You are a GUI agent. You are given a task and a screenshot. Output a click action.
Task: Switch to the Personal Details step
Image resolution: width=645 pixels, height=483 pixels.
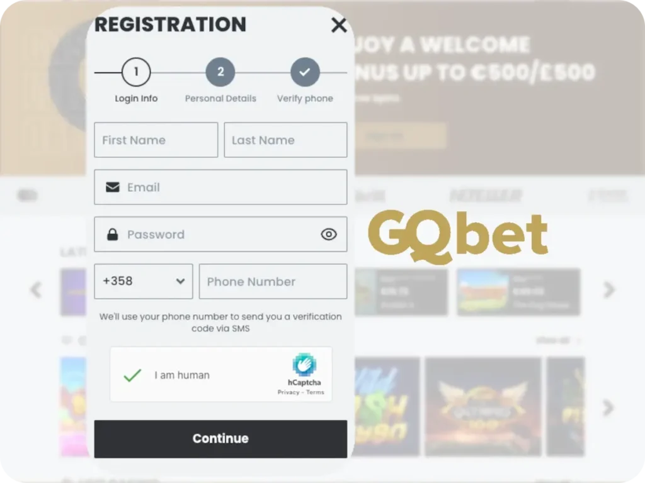click(220, 72)
